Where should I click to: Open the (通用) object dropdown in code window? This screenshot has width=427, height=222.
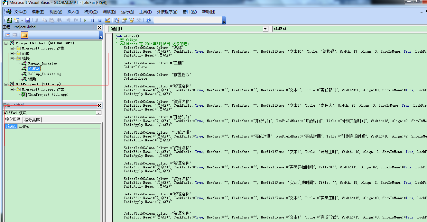[265, 29]
